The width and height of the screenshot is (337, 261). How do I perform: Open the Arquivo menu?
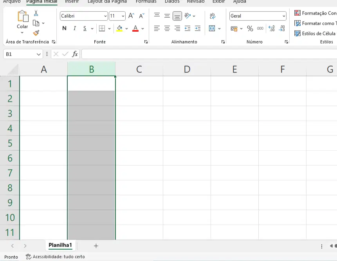[x=12, y=2]
